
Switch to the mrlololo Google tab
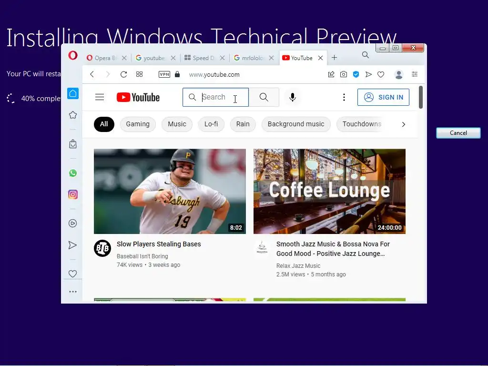pos(249,58)
